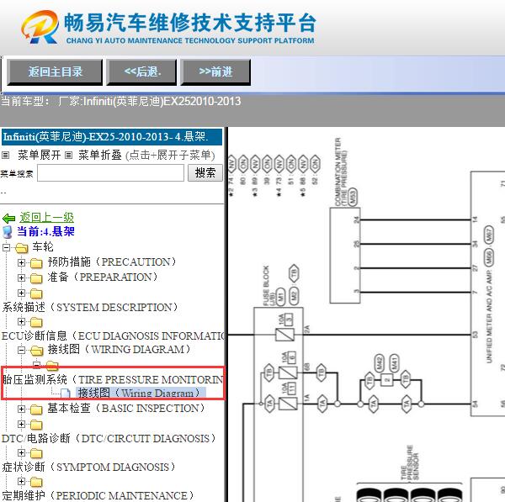Viewport: 505px width, 502px height.
Task: Expand the ECU诊断信息 node
Action: point(21,321)
